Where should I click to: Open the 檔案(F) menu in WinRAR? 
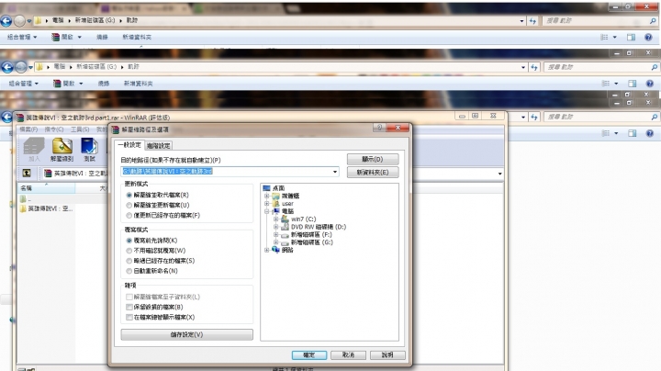pyautogui.click(x=28, y=129)
